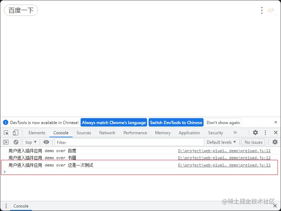This screenshot has width=281, height=211.
Task: Toggle the device toolbar icon
Action: [x=15, y=132]
